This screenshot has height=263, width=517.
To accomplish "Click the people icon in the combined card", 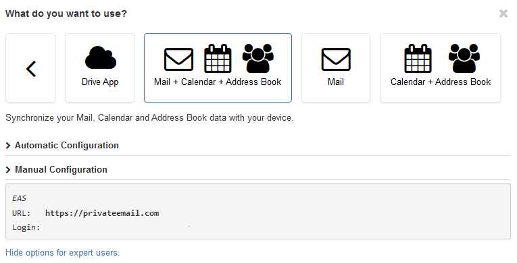I will click(x=258, y=58).
